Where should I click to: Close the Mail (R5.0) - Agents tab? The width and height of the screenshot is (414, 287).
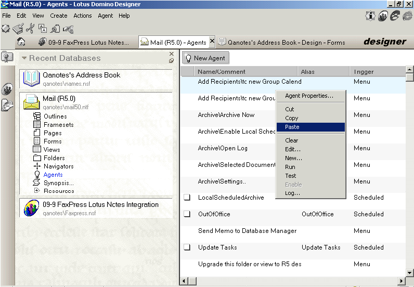coord(212,42)
